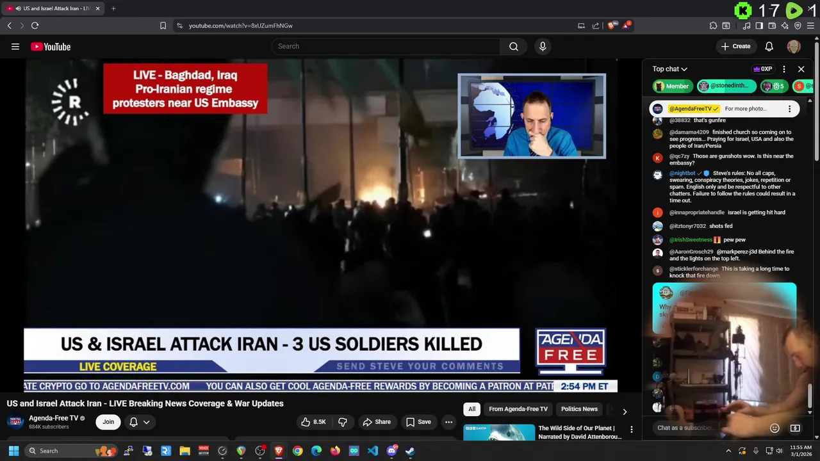This screenshot has width=820, height=461.
Task: Open the Brave Wallet icon
Action: coord(772,26)
